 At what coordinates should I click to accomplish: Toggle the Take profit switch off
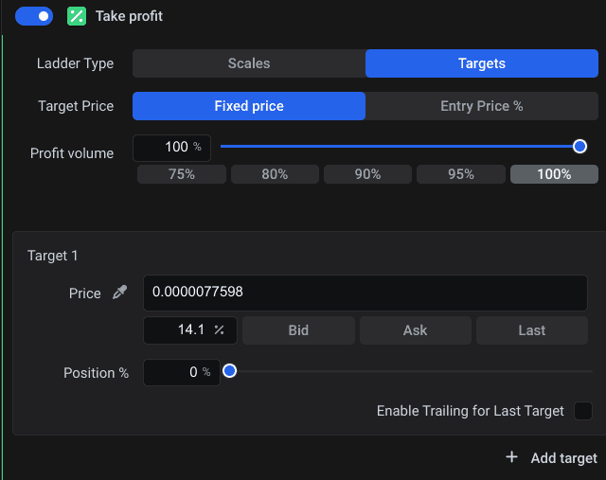click(x=34, y=16)
